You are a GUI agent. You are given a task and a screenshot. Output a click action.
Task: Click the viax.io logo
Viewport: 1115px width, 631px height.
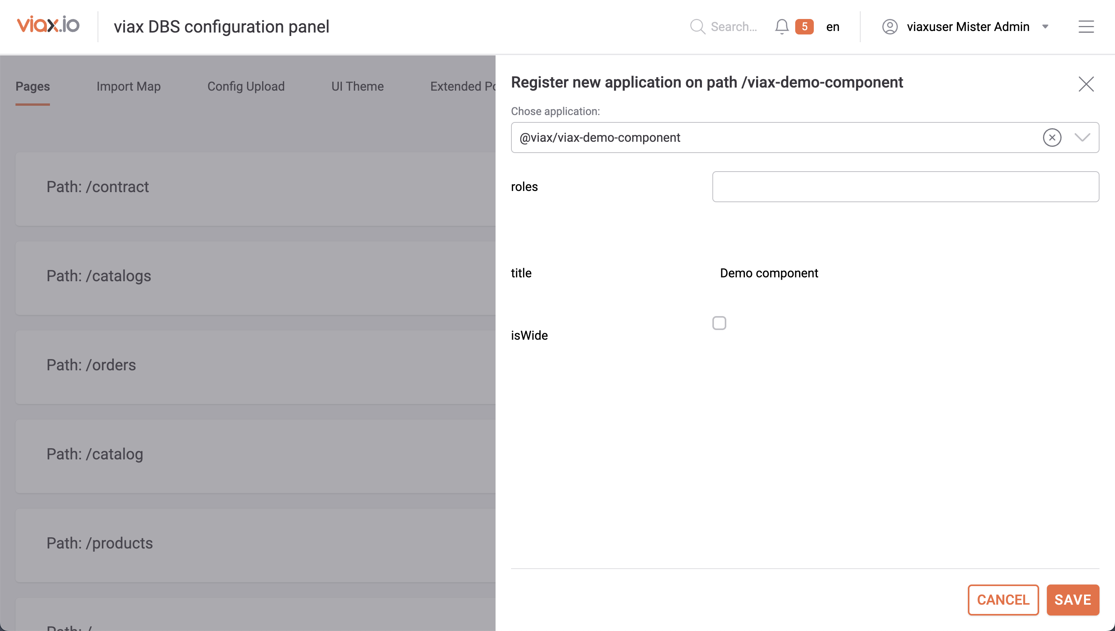tap(48, 25)
